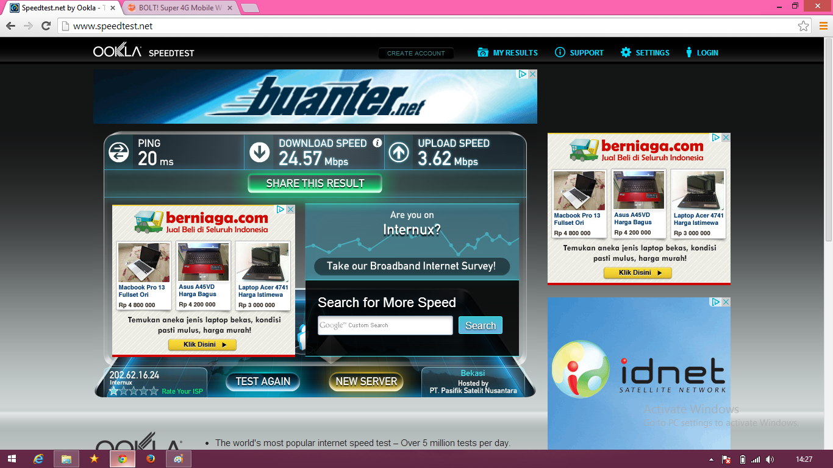Click the upload arrow circle icon
The height and width of the screenshot is (468, 833).
399,152
